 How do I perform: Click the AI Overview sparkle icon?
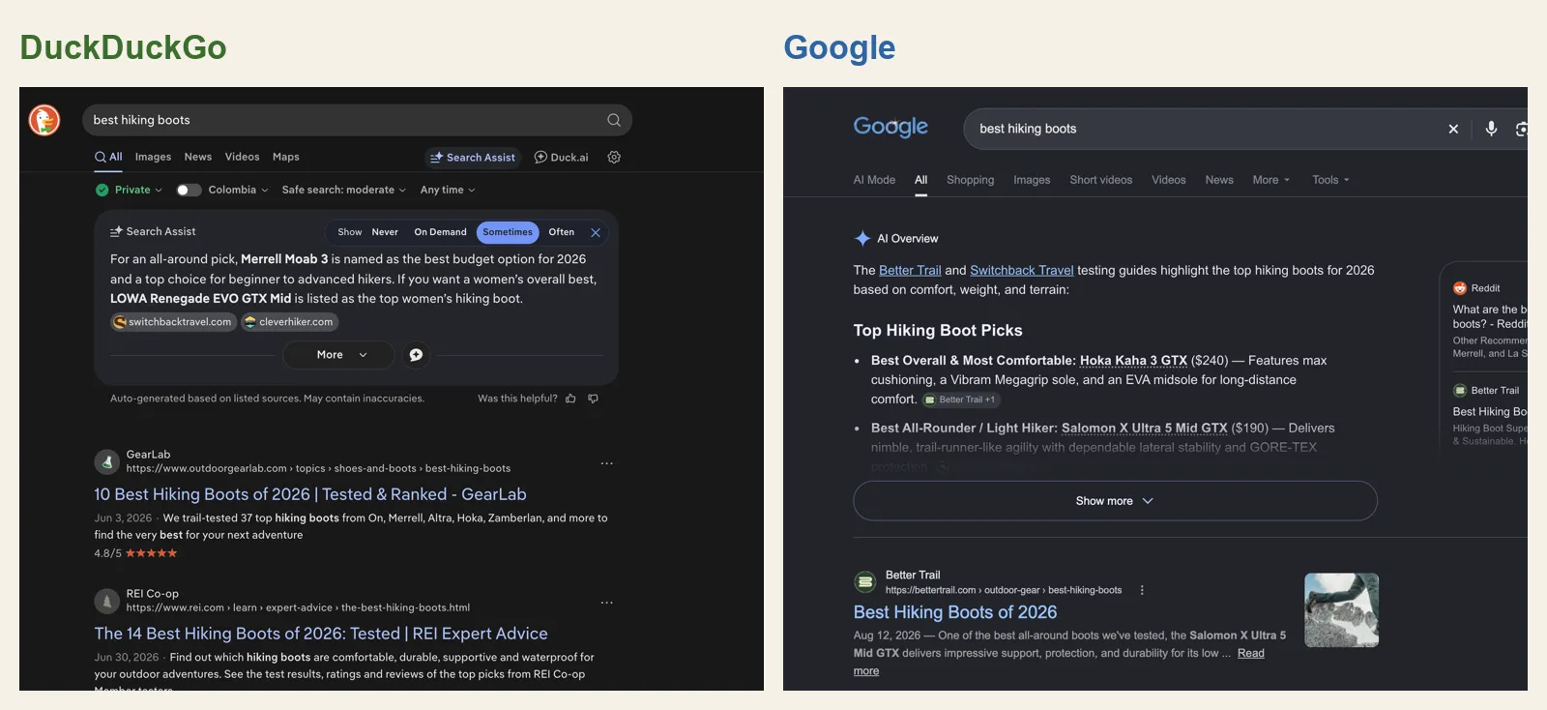pos(862,238)
